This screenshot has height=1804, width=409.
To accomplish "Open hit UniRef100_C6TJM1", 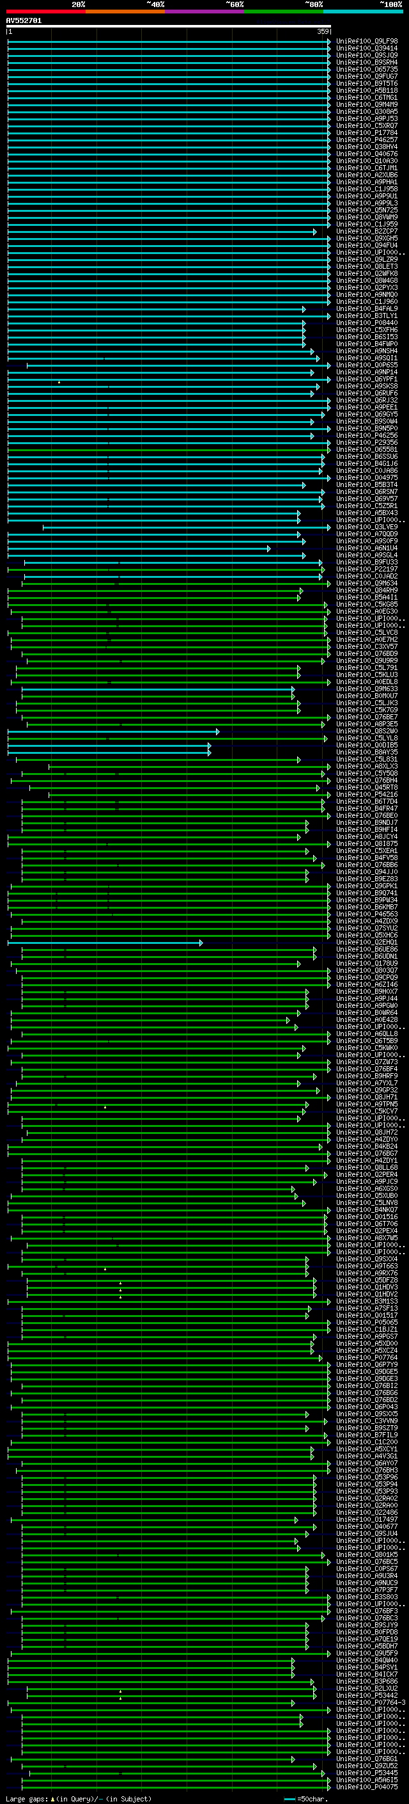I will [x=367, y=169].
